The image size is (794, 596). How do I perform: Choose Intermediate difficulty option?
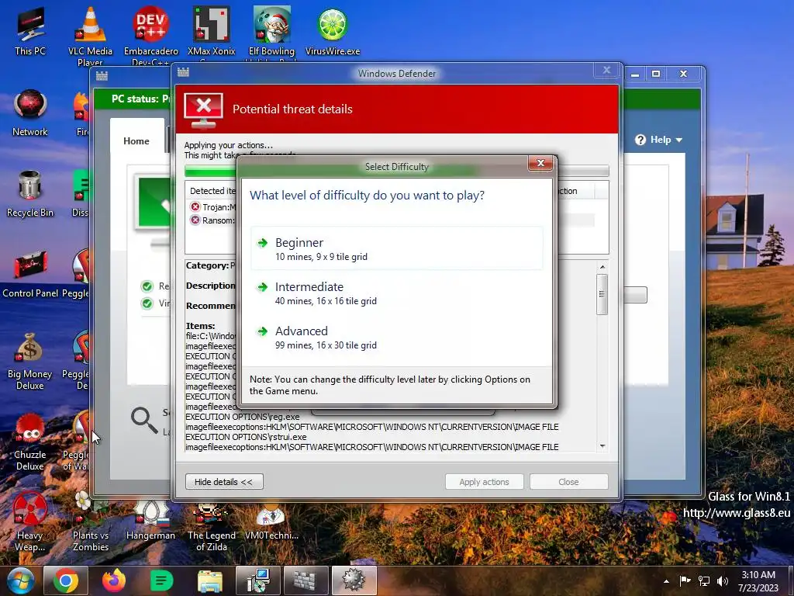click(x=396, y=293)
